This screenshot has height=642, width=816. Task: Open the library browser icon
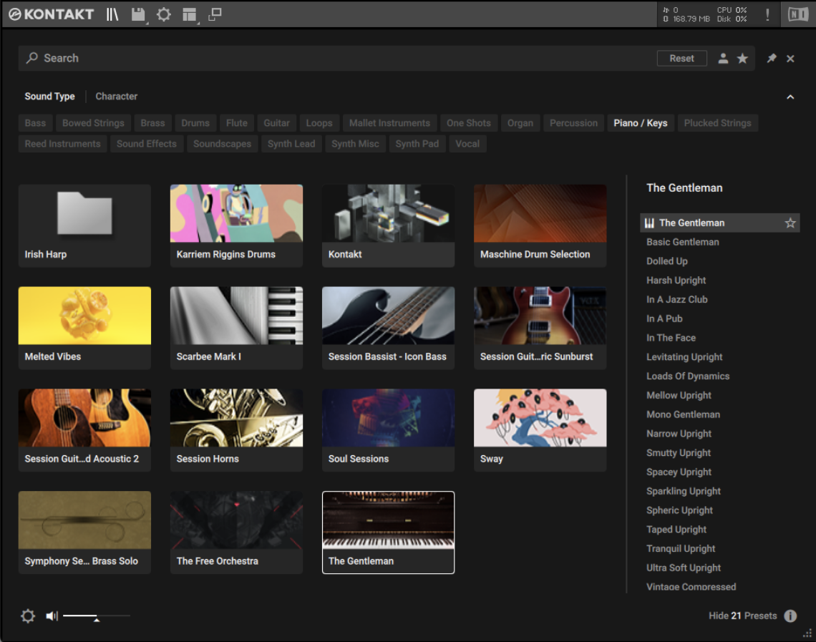pos(112,14)
